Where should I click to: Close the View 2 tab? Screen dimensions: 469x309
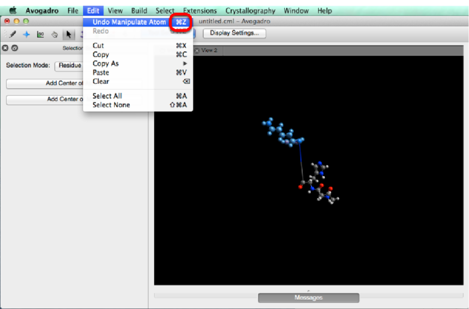[x=197, y=50]
